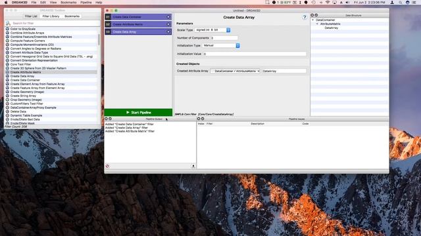Click the float icon on Pipeline Issues header
Screen dimensions: 421x236
[203, 119]
